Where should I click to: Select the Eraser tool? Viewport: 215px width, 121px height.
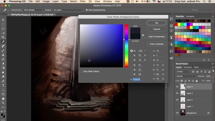(3, 64)
